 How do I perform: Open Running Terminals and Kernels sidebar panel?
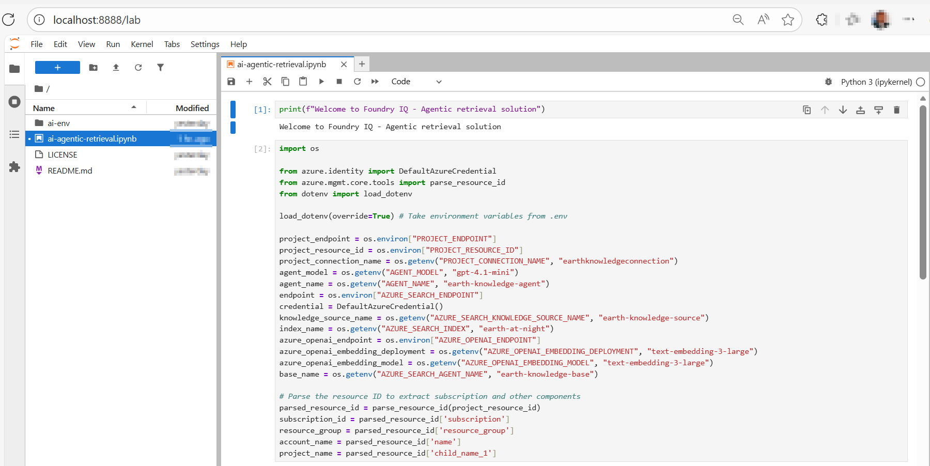point(14,102)
